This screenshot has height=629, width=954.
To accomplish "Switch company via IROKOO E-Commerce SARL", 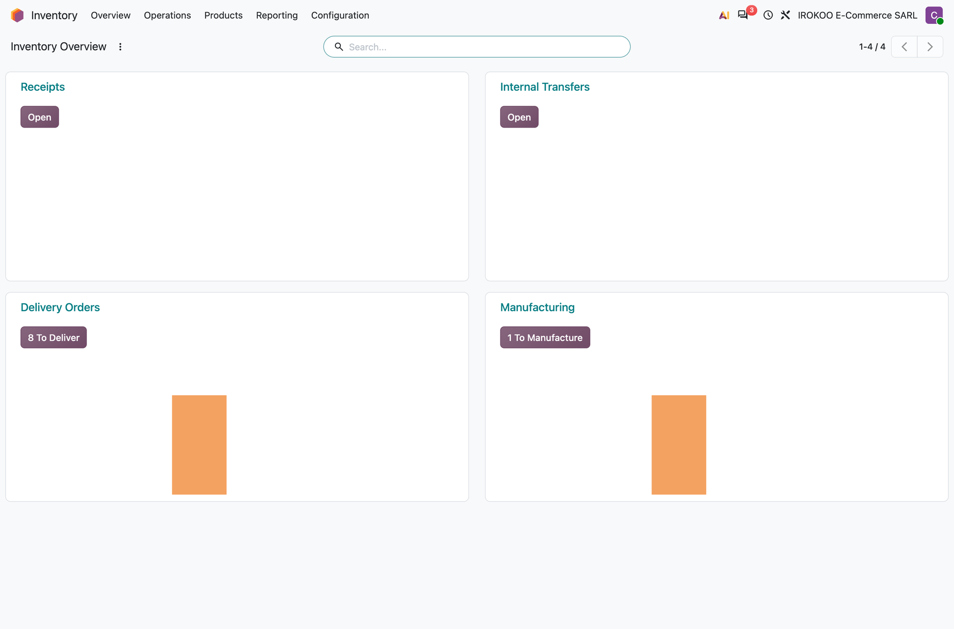I will point(858,15).
